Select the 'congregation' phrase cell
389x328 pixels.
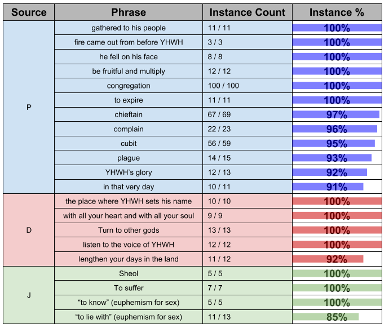pyautogui.click(x=129, y=86)
